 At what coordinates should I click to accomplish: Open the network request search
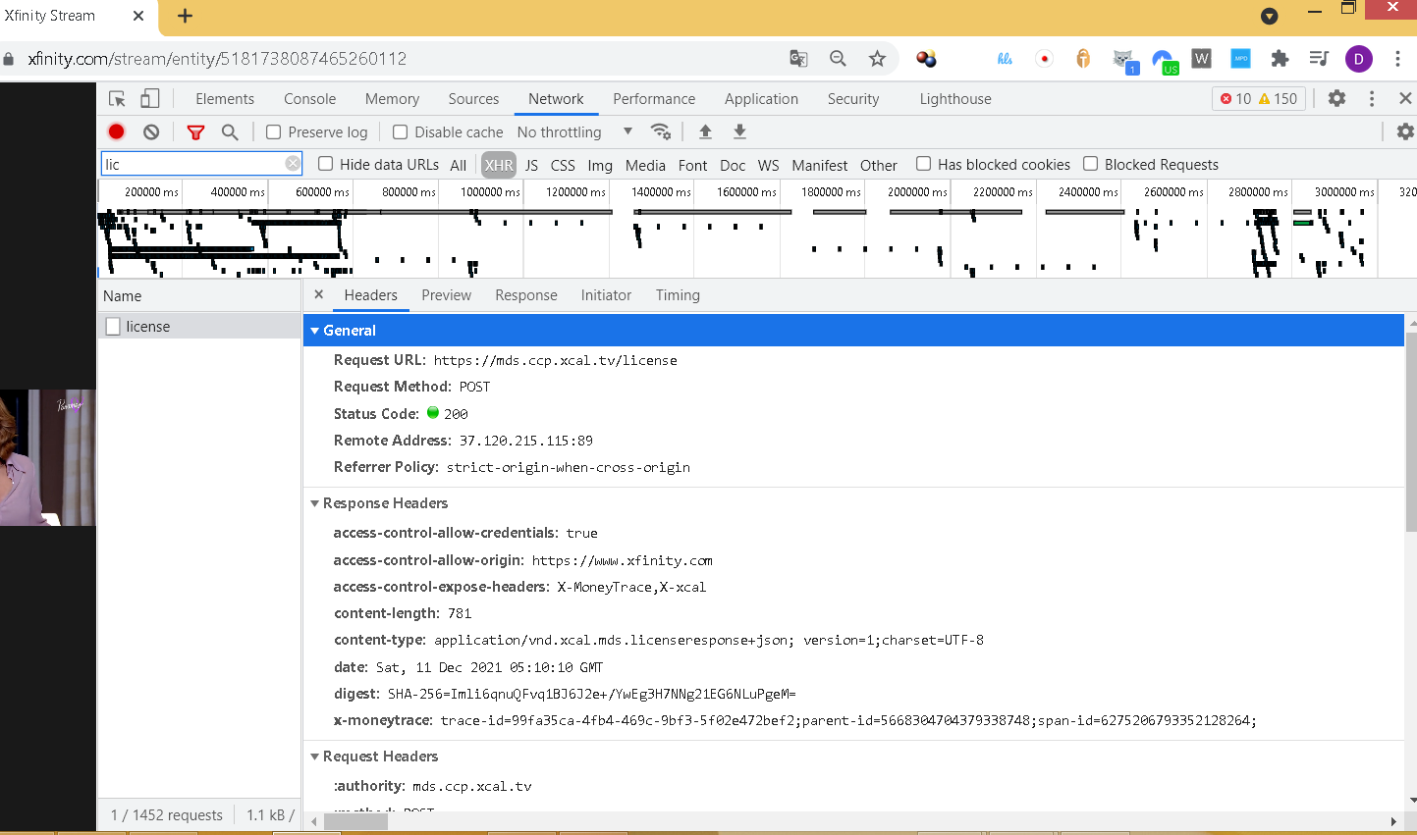(228, 130)
